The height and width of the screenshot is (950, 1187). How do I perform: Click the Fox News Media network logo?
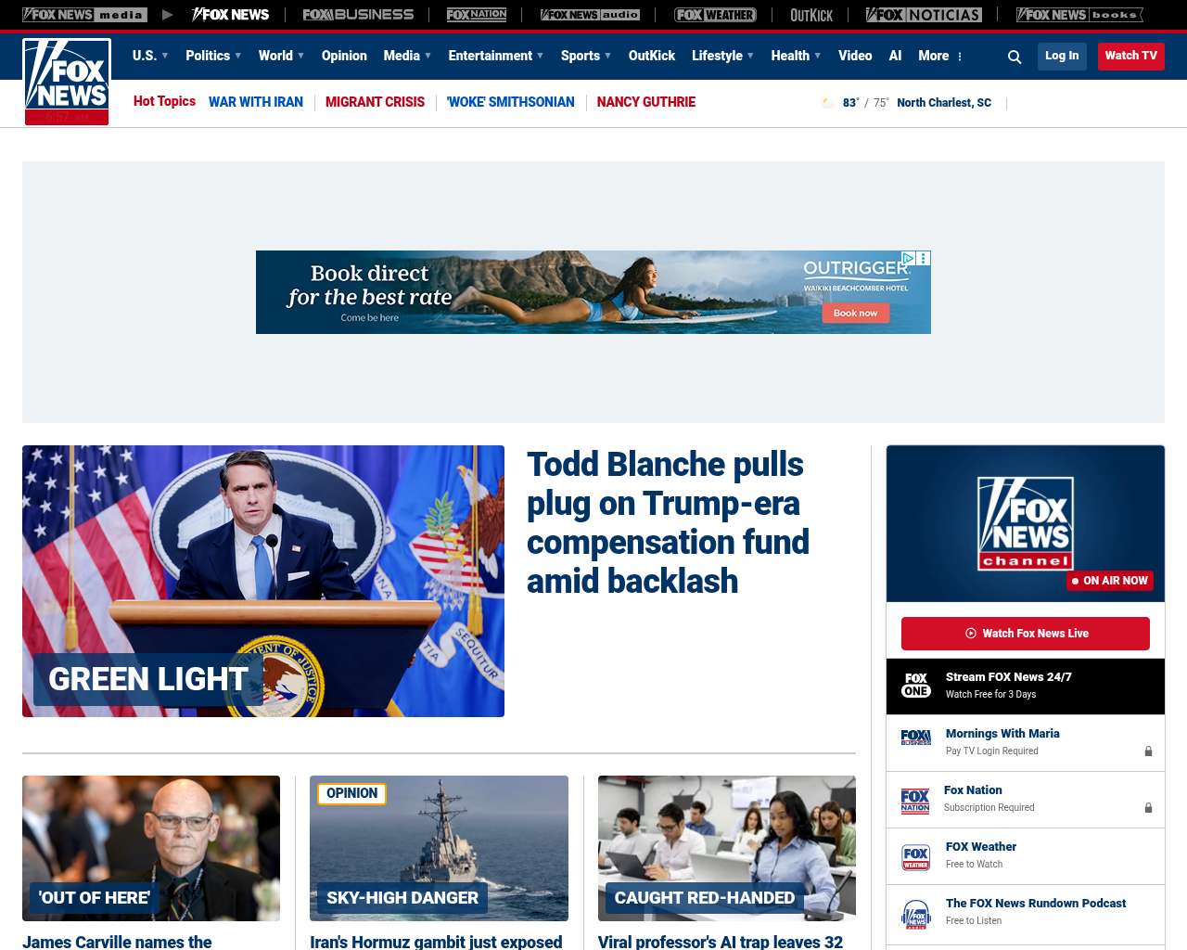point(84,15)
